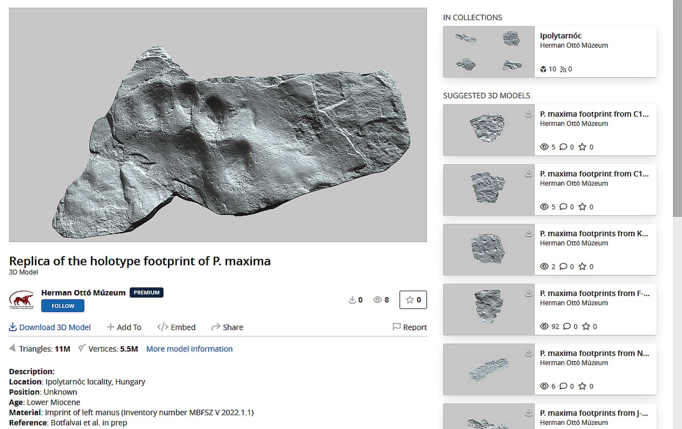Open the first P. maxima footprint from C1 title
This screenshot has height=429, width=682.
coord(594,114)
